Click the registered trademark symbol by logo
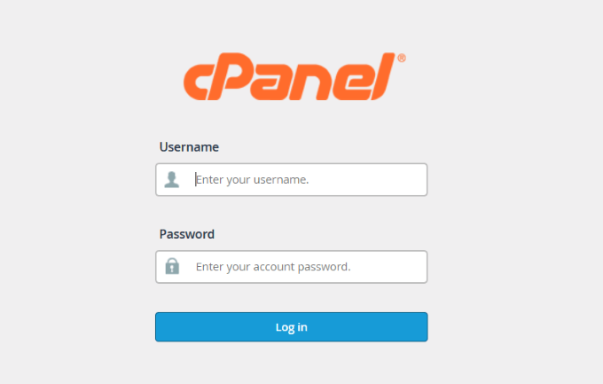The height and width of the screenshot is (384, 603). 402,58
